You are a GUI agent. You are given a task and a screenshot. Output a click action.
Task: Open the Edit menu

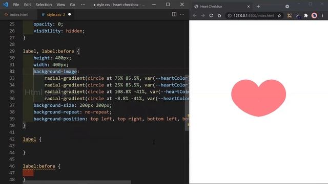27,5
